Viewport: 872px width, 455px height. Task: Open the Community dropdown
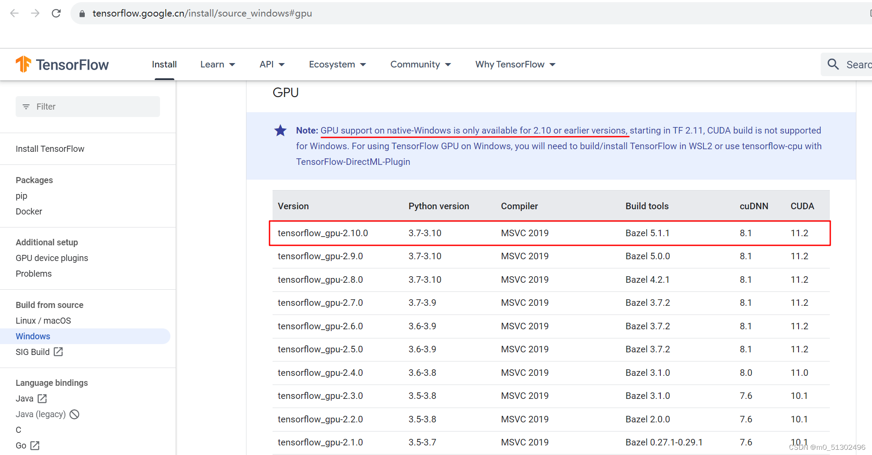tap(420, 64)
